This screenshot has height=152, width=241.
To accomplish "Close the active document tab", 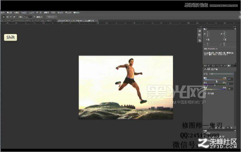I will coord(97,21).
